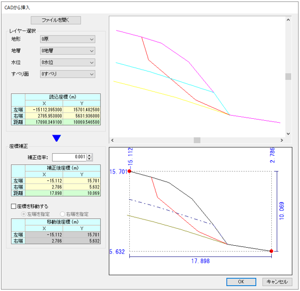Select the 移動後座標 左端 X cell -15.112
The width and height of the screenshot is (300, 291).
click(44, 235)
